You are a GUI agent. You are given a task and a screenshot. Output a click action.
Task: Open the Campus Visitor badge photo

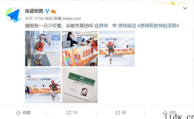pos(80,85)
